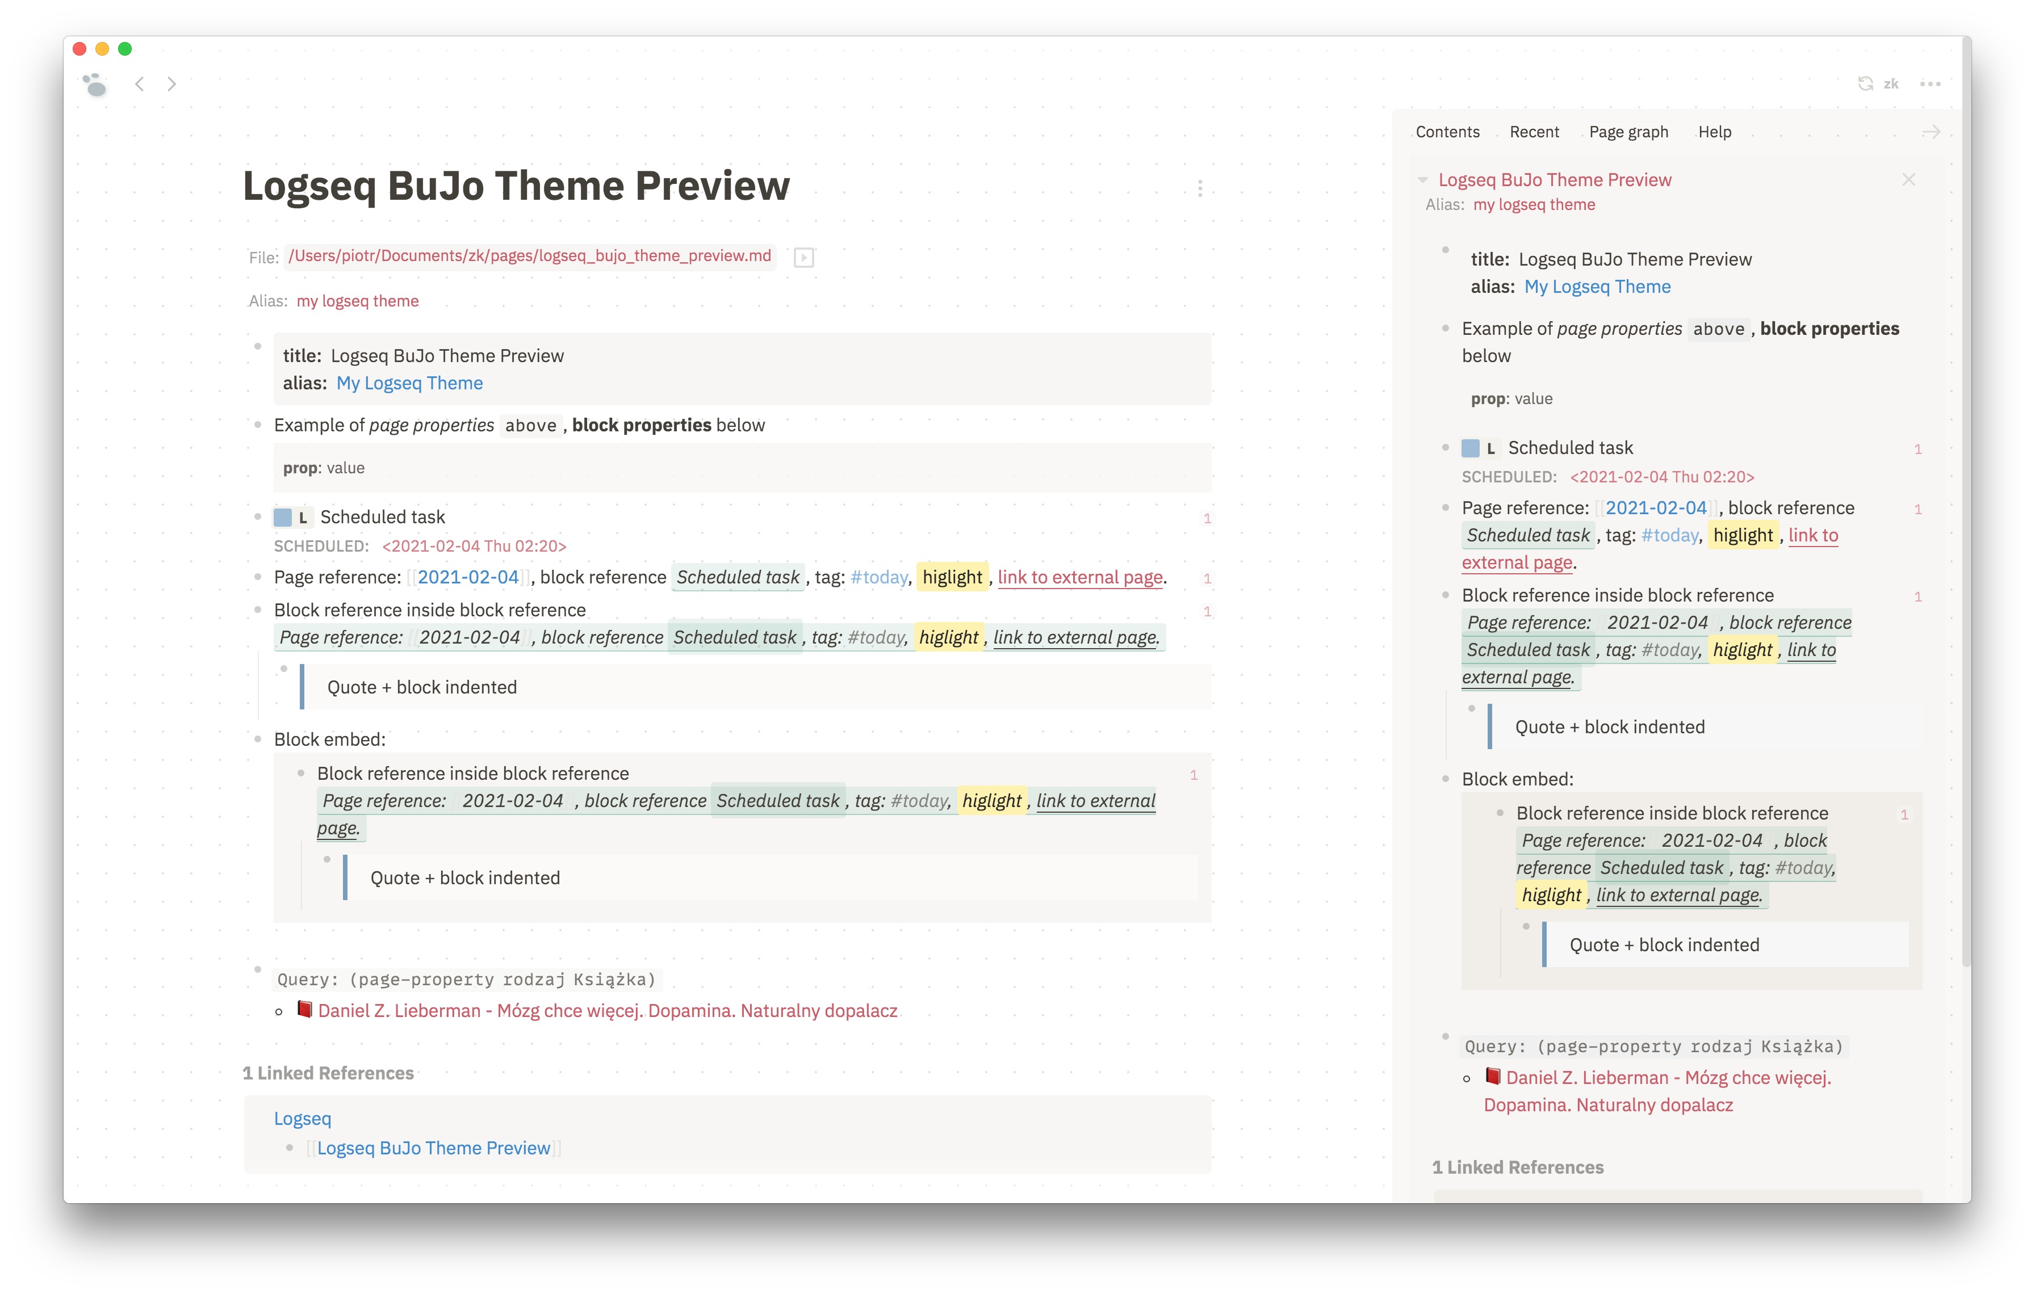The height and width of the screenshot is (1294, 2035).
Task: Click the presentation icon beside file path
Action: point(803,257)
